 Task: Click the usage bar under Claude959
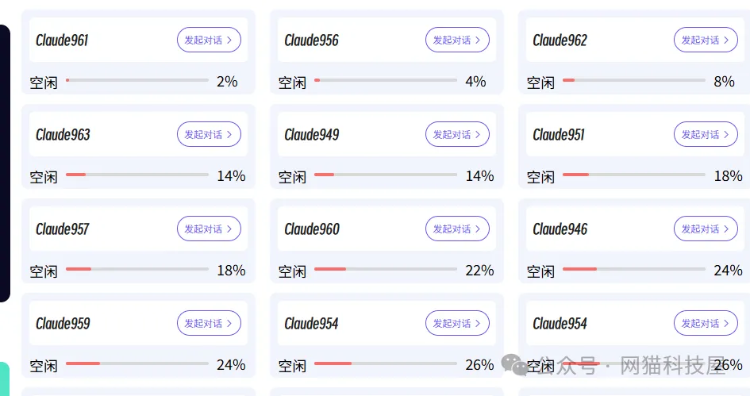coord(137,363)
